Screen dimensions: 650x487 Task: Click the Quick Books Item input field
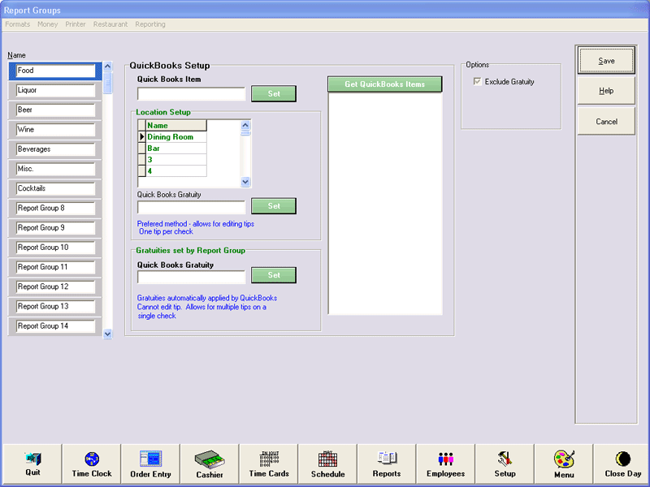pos(191,94)
